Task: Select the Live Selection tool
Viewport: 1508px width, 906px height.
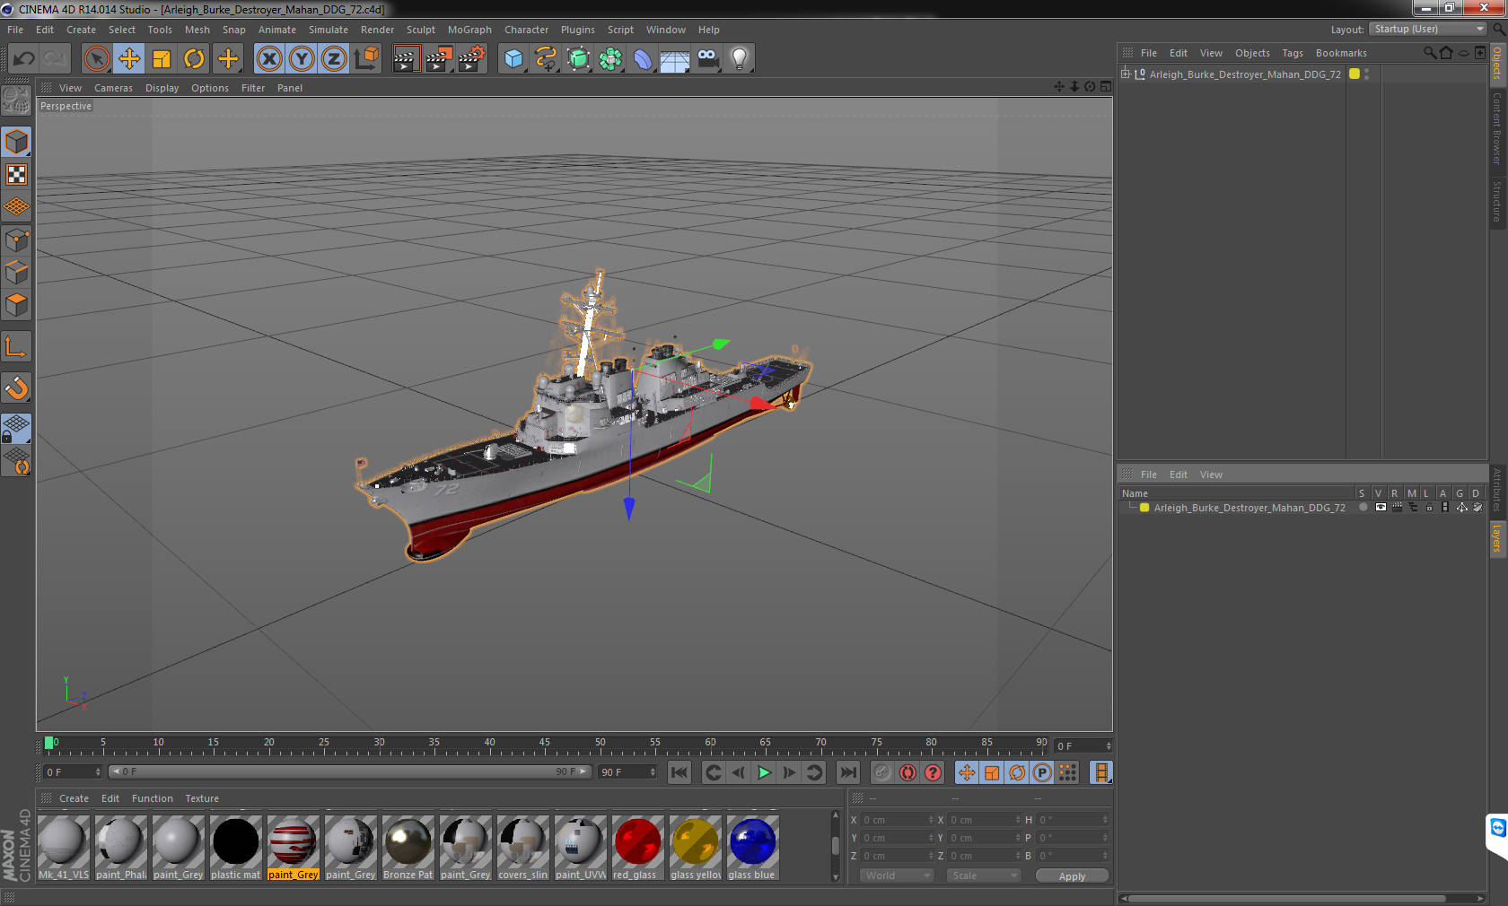Action: click(x=96, y=59)
